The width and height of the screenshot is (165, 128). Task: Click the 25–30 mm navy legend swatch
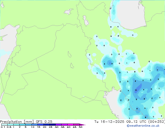tap(53, 125)
